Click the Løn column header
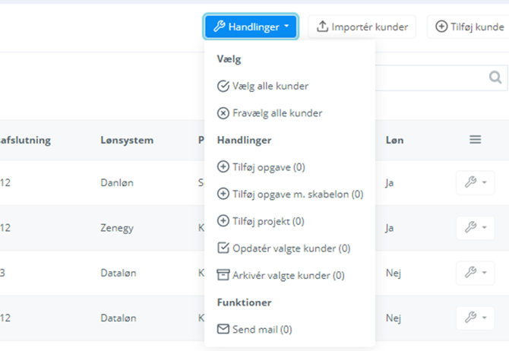 tap(394, 141)
